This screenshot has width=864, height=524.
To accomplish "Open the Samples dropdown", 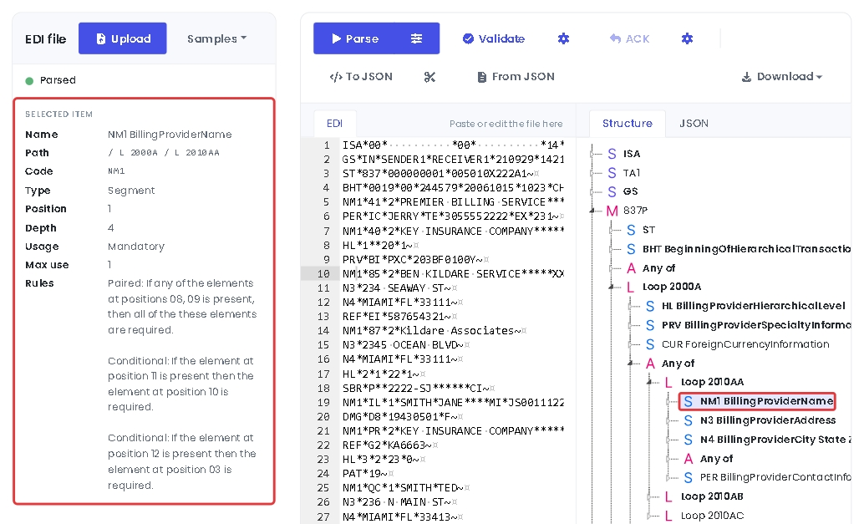I will pyautogui.click(x=216, y=38).
